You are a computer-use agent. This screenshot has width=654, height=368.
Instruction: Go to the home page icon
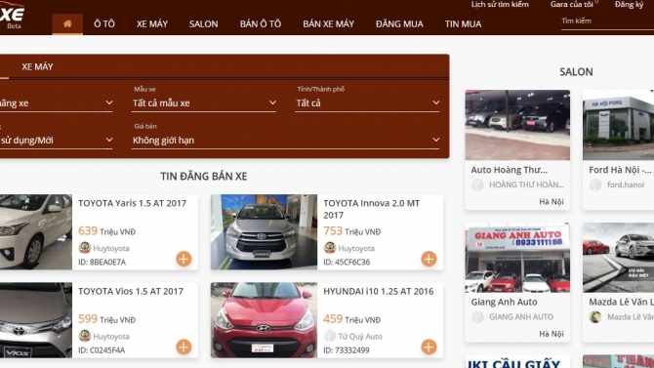click(x=67, y=23)
